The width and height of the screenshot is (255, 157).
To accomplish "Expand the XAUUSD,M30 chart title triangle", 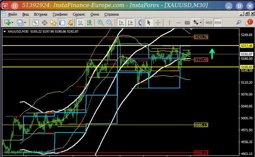I will pyautogui.click(x=4, y=32).
